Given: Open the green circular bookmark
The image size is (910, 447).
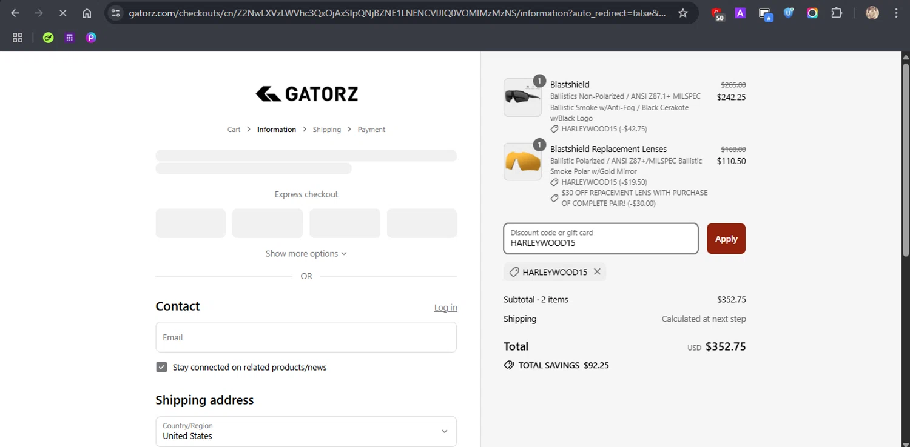Looking at the screenshot, I should point(49,38).
